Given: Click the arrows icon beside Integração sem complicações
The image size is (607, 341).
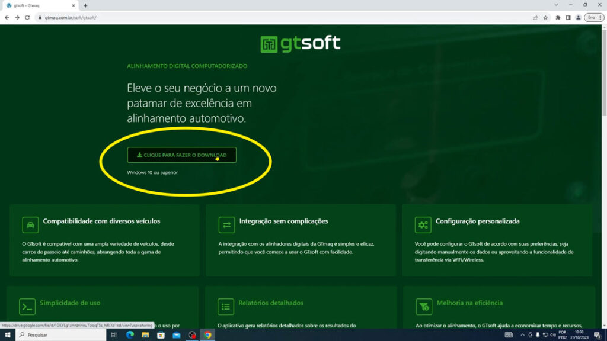Looking at the screenshot, I should [226, 225].
